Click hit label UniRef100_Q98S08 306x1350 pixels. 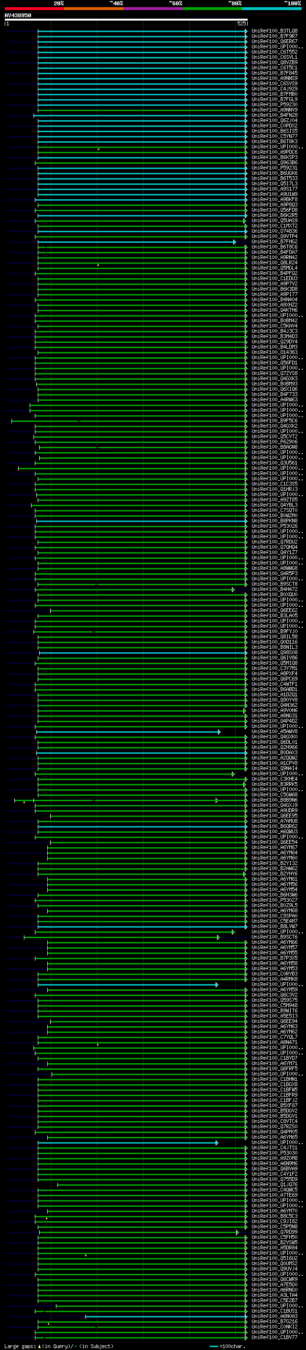pos(274,652)
